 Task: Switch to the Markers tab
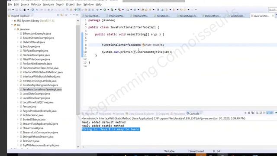[88, 114]
